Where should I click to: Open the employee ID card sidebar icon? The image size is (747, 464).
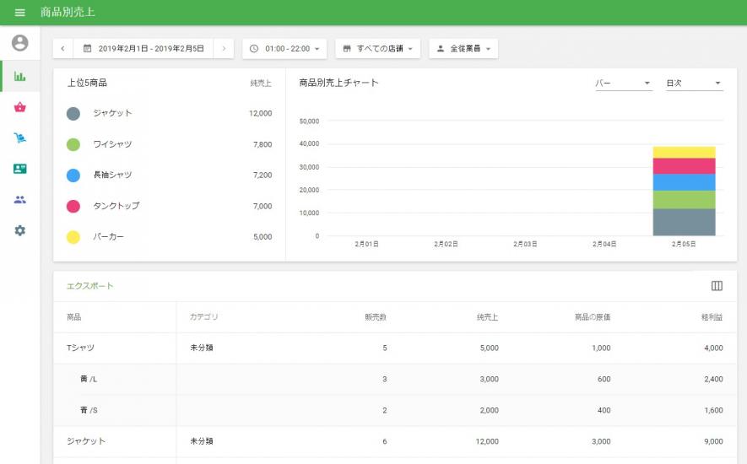tap(20, 169)
